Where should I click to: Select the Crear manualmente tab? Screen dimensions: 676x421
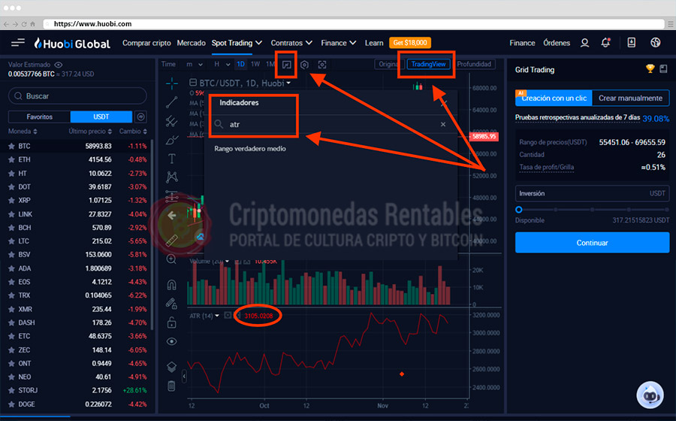tap(629, 98)
